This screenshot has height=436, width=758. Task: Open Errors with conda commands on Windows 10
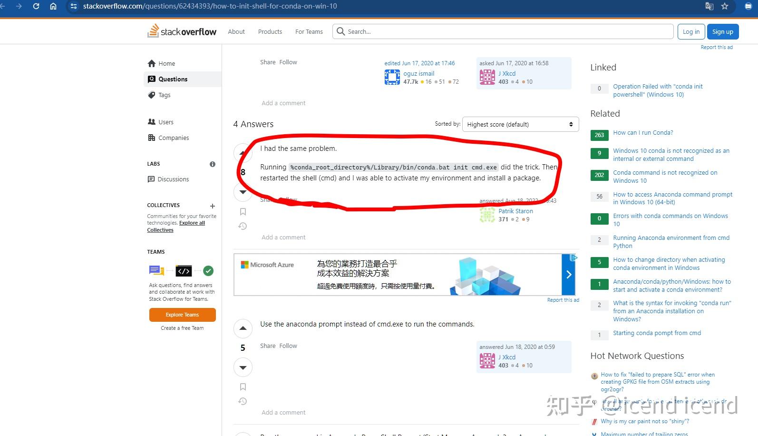coord(671,219)
